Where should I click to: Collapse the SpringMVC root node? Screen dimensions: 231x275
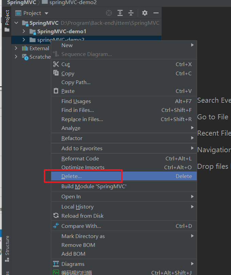(x=16, y=23)
